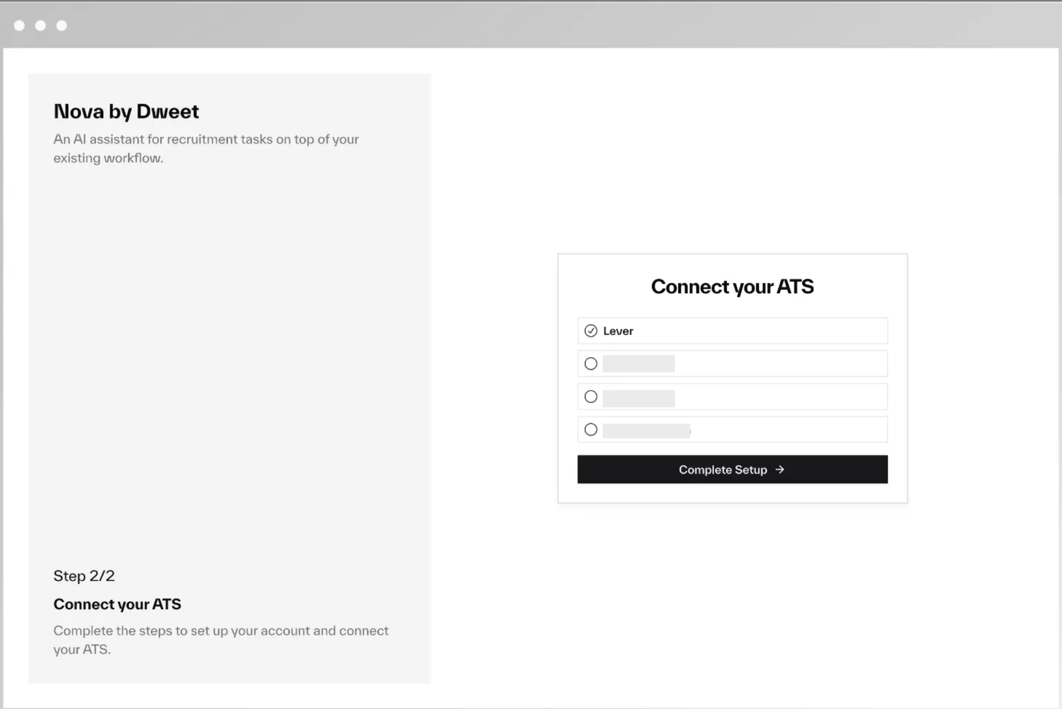Click the setup instructions text in sidebar
Image resolution: width=1062 pixels, height=709 pixels.
[220, 640]
